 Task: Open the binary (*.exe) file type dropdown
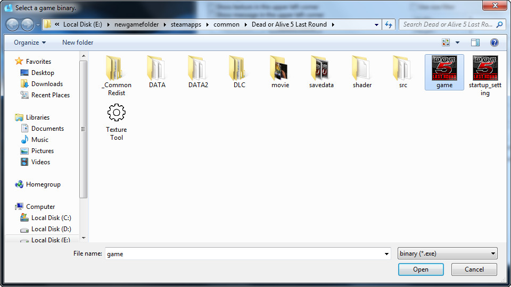[447, 254]
